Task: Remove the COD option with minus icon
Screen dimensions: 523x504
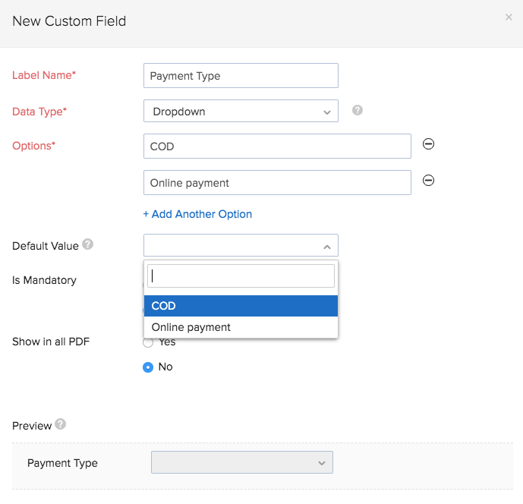Action: tap(428, 144)
